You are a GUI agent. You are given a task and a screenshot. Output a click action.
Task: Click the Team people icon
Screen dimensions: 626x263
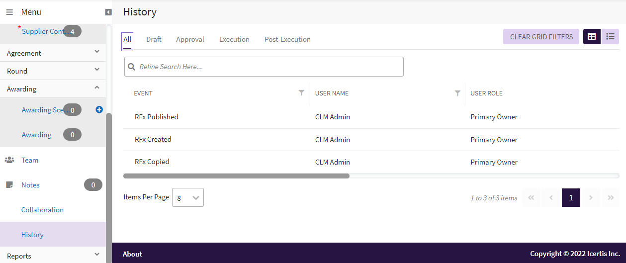tap(9, 160)
